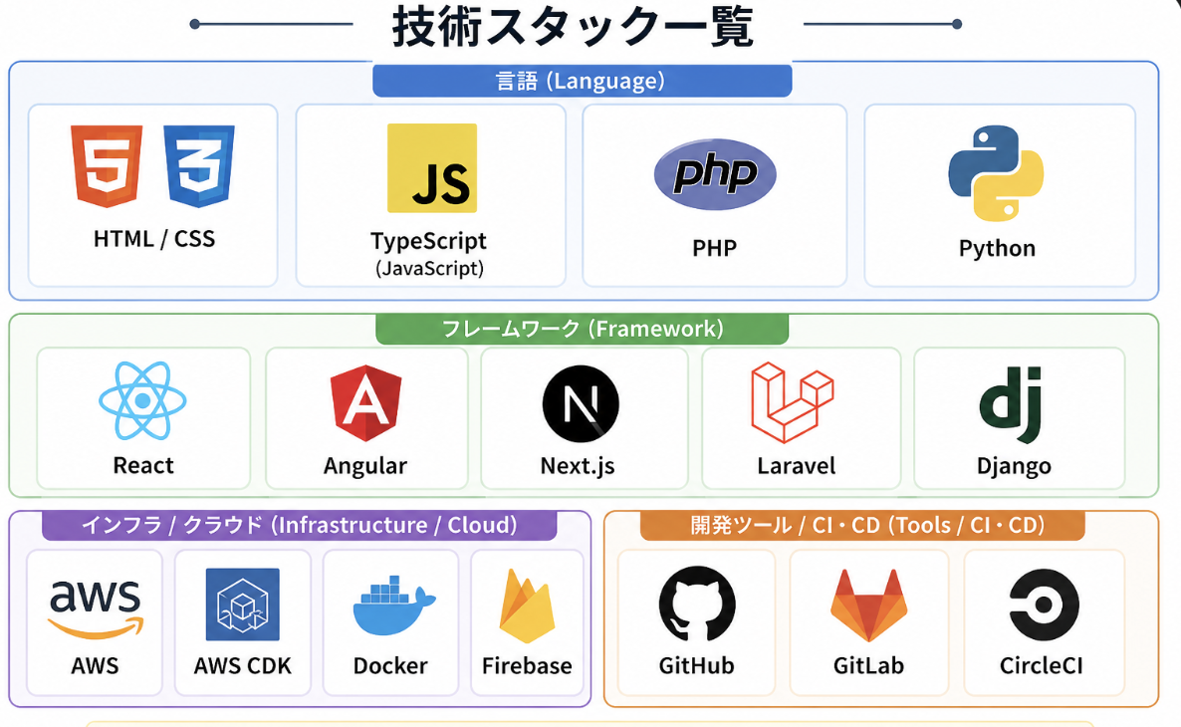Viewport: 1181px width, 727px height.
Task: Select the red Angular shield logo
Action: point(366,403)
